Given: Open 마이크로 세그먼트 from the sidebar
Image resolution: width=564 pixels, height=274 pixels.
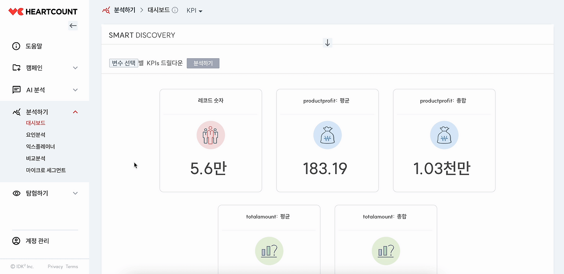Looking at the screenshot, I should (x=47, y=170).
